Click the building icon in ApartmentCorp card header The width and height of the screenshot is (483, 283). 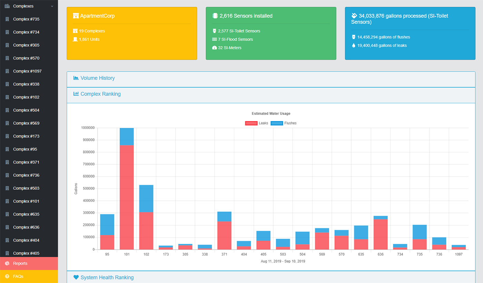click(x=76, y=16)
